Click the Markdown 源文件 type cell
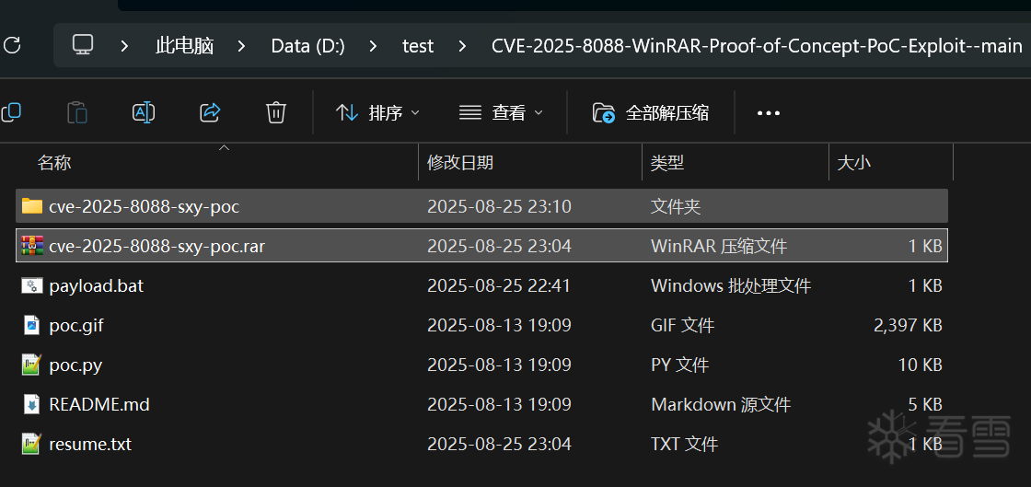 [x=721, y=404]
